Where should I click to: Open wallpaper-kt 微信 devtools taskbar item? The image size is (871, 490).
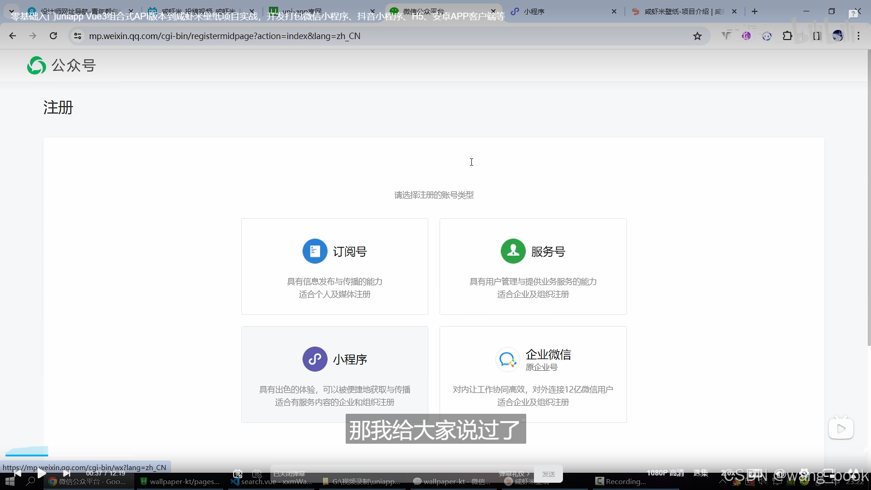pos(453,481)
